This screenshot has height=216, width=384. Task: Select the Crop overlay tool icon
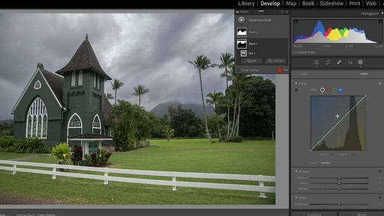(x=328, y=62)
